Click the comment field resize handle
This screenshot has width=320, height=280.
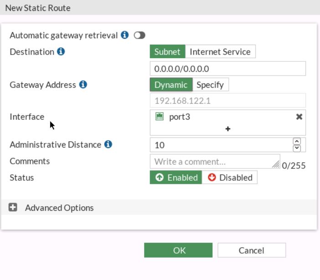click(x=276, y=164)
